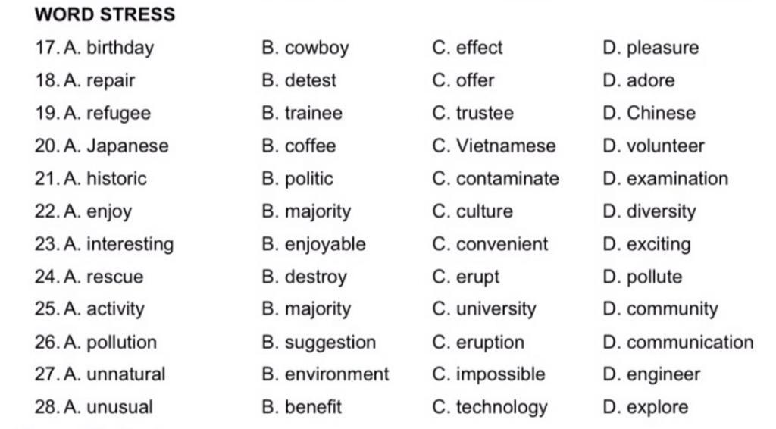Choose option A 'birthday'
The width and height of the screenshot is (776, 429).
click(x=120, y=48)
